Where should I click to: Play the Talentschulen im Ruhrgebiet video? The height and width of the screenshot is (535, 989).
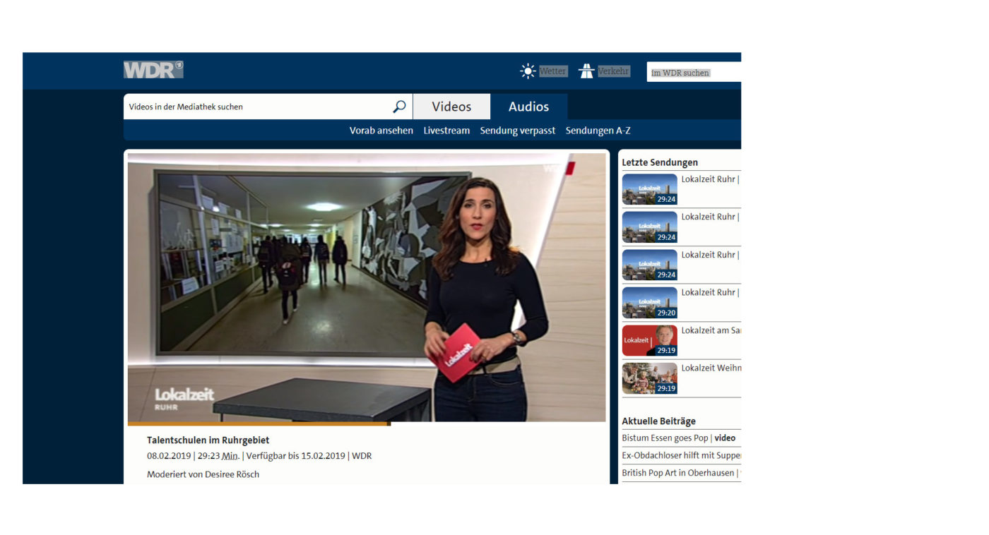point(366,287)
